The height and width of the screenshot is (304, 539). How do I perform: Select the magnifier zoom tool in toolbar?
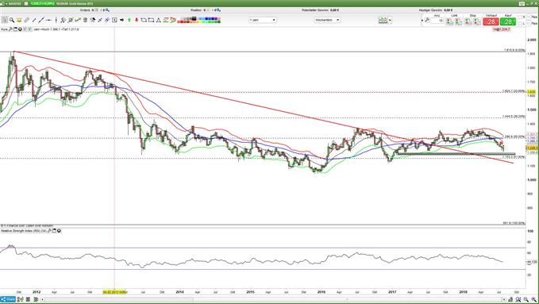[12, 21]
